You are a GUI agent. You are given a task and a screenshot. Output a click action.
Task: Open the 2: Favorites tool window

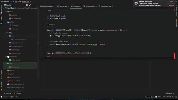tap(1, 74)
